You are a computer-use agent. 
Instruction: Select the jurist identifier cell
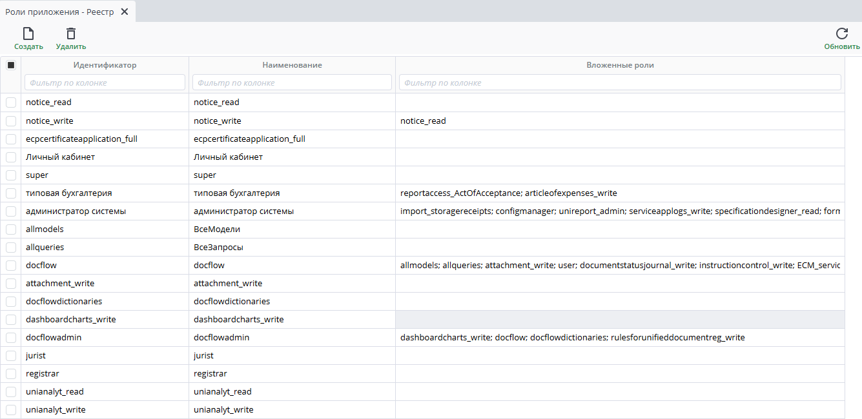[36, 356]
